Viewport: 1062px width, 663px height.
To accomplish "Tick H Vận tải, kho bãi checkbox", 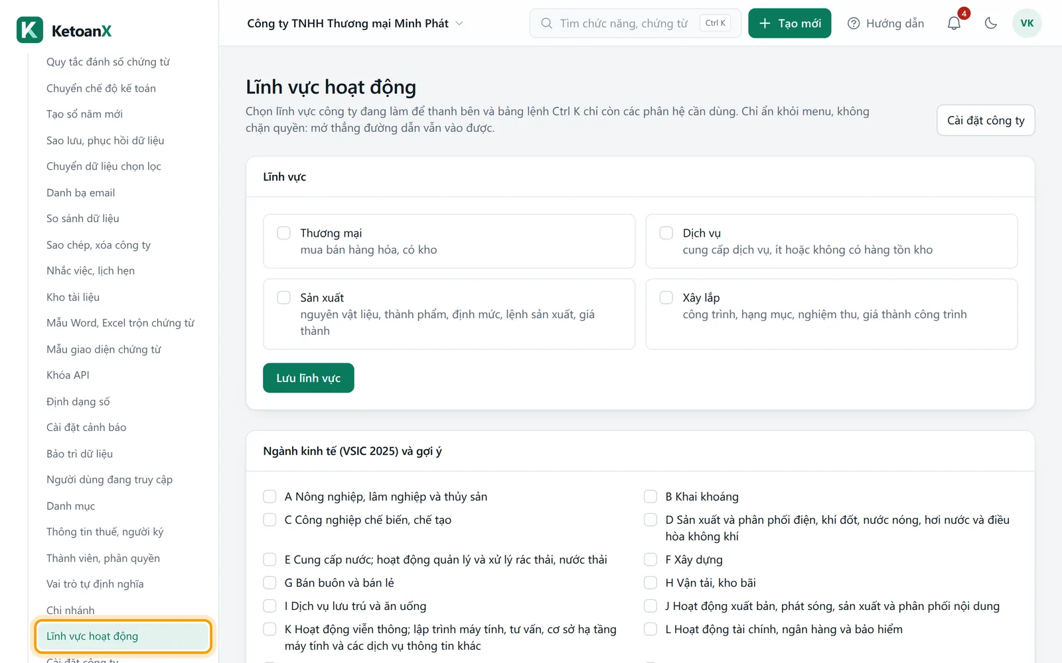I will point(650,583).
